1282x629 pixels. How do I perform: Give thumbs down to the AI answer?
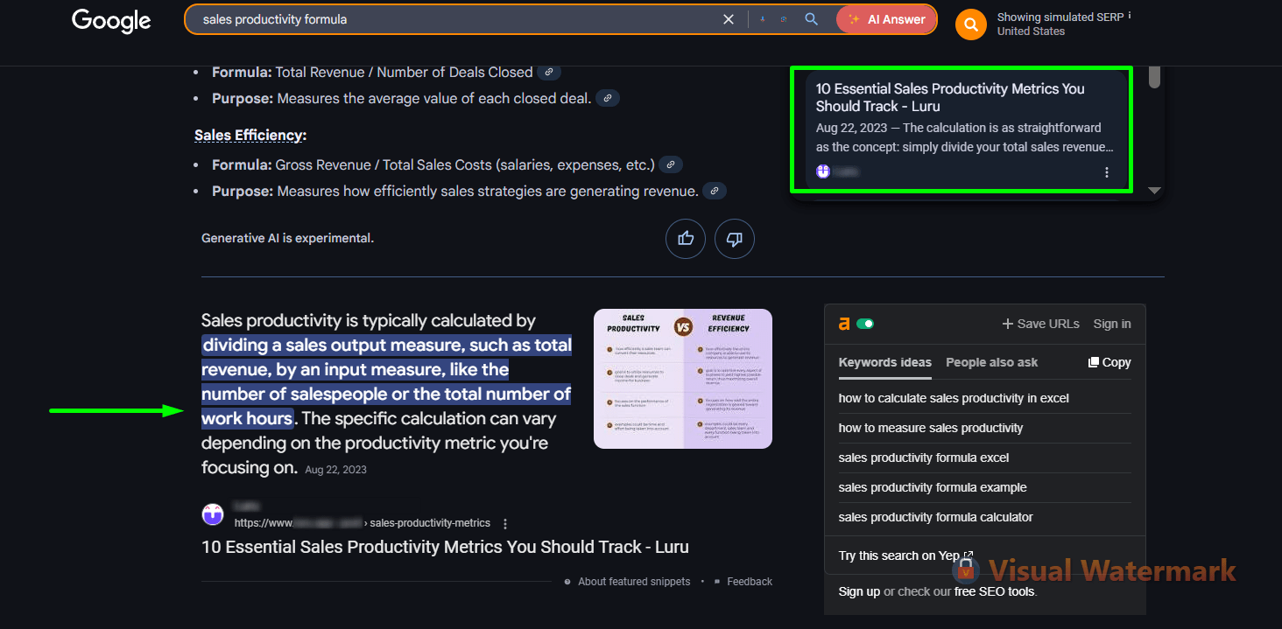(x=735, y=239)
